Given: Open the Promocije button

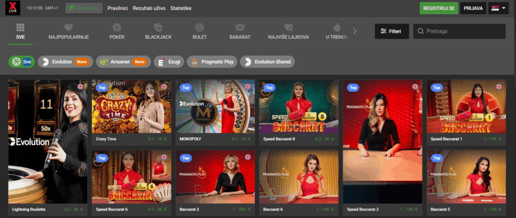Looking at the screenshot, I should tap(84, 8).
